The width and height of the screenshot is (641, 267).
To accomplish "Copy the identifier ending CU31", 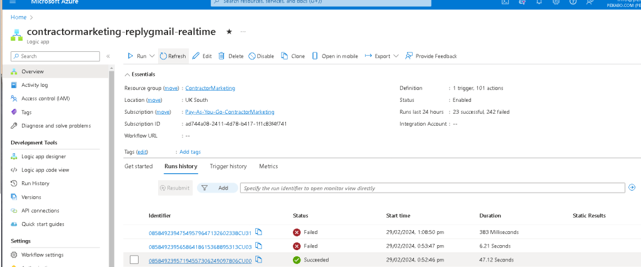I will 259,232.
